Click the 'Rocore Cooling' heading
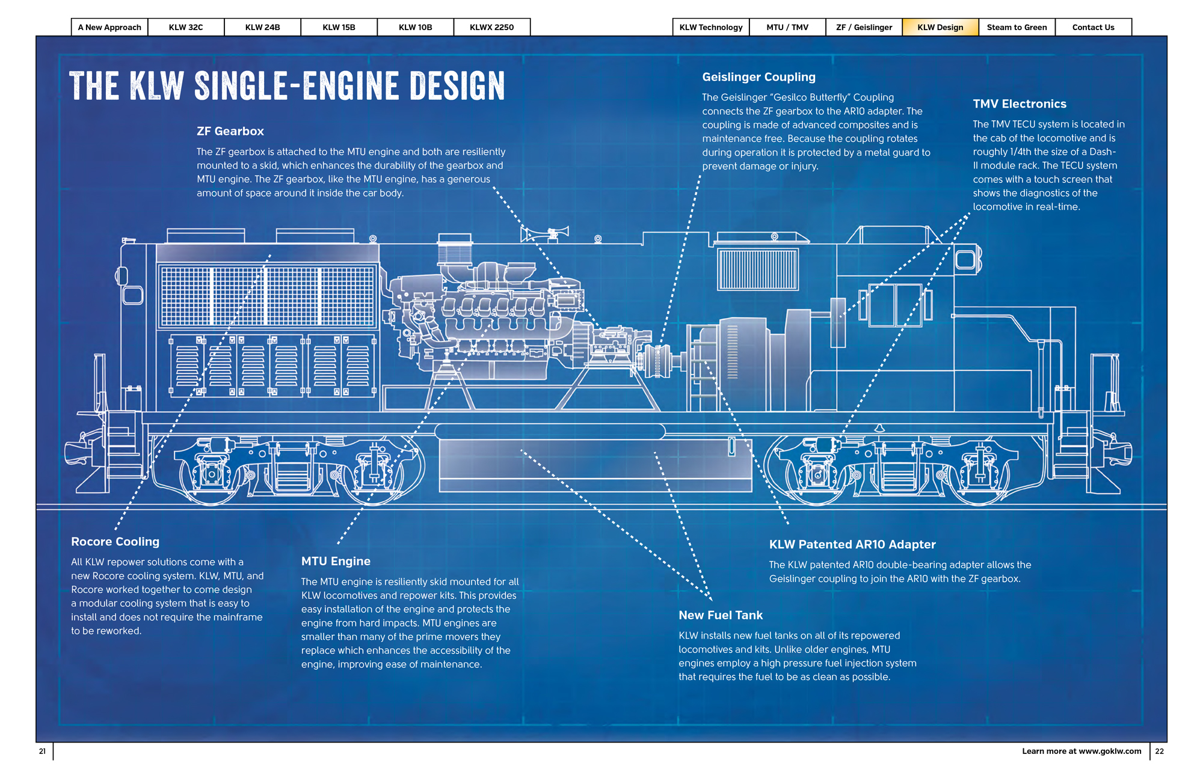The image size is (1203, 778). point(115,542)
